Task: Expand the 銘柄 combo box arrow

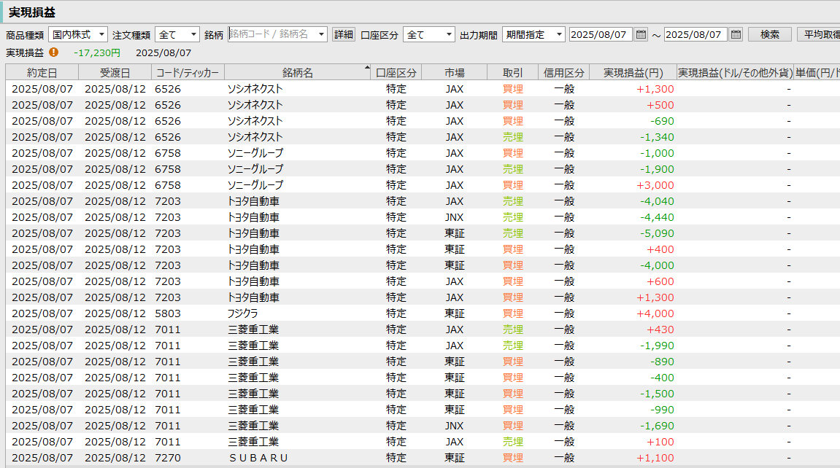Action: (x=321, y=35)
